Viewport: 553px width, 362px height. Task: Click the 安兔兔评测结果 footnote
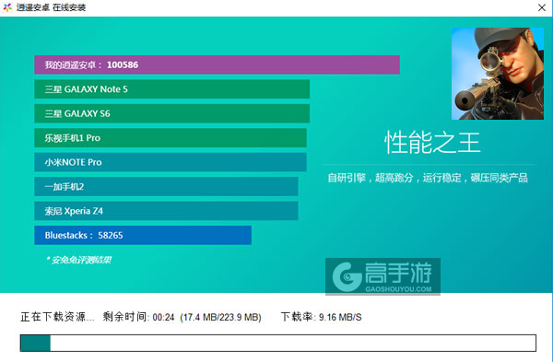click(79, 260)
